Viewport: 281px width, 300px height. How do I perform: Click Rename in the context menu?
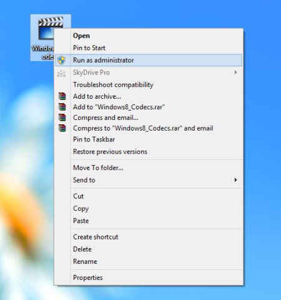tap(149, 261)
